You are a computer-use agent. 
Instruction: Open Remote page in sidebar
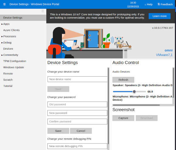(x=8, y=73)
